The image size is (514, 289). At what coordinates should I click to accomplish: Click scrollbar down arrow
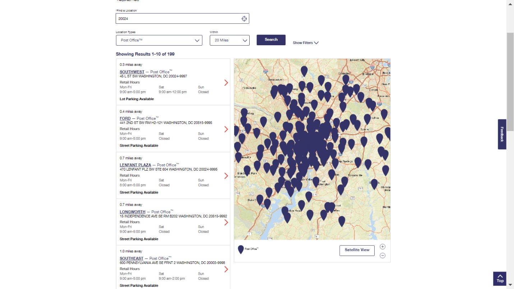coord(510,285)
